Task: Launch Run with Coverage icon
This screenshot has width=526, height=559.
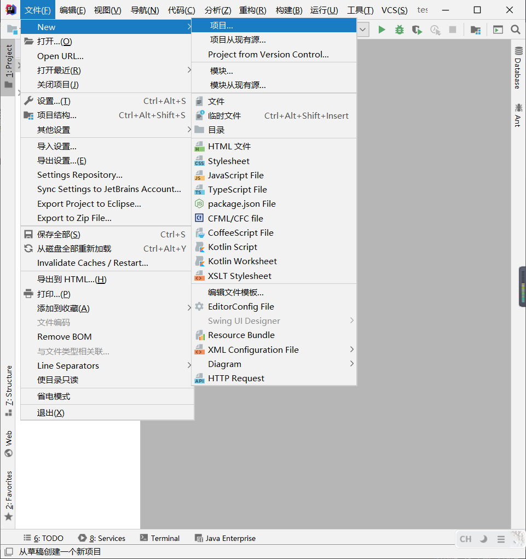Action: coord(417,30)
